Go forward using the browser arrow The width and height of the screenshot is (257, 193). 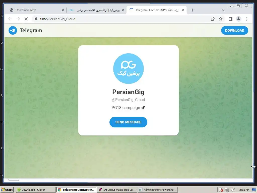tap(18, 19)
